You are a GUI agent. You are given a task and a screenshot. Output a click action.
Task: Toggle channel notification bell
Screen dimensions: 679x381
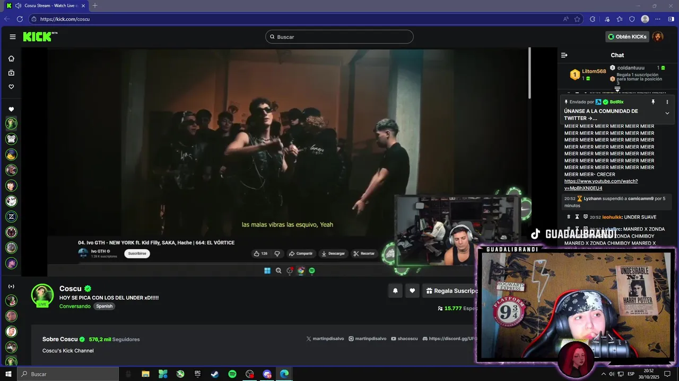395,291
